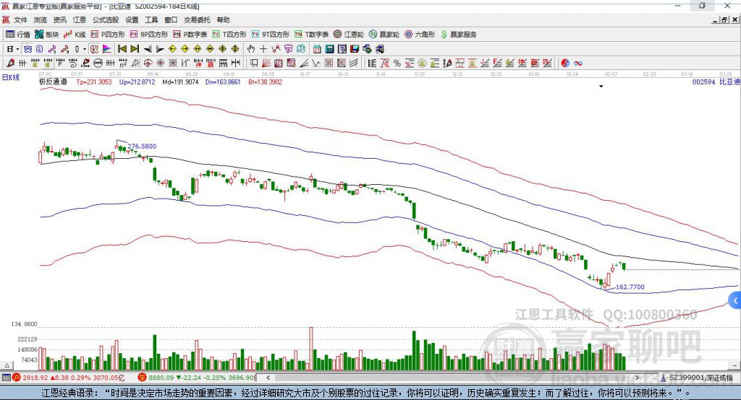Open the 9T四方形 tool

[x=271, y=35]
